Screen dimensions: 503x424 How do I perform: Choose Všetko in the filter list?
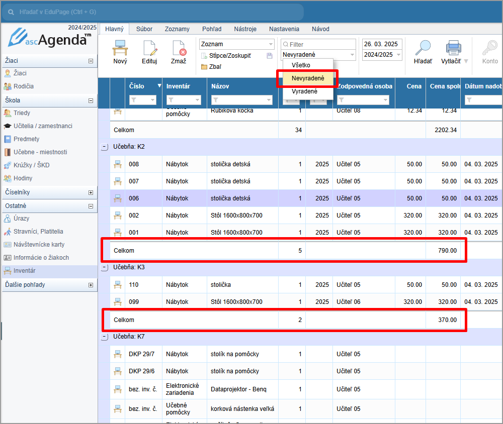pyautogui.click(x=301, y=65)
